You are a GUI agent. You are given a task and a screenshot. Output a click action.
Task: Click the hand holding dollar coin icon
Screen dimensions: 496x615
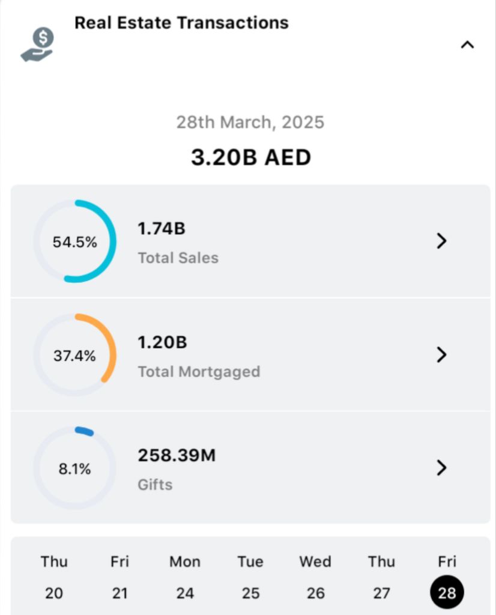tap(38, 44)
